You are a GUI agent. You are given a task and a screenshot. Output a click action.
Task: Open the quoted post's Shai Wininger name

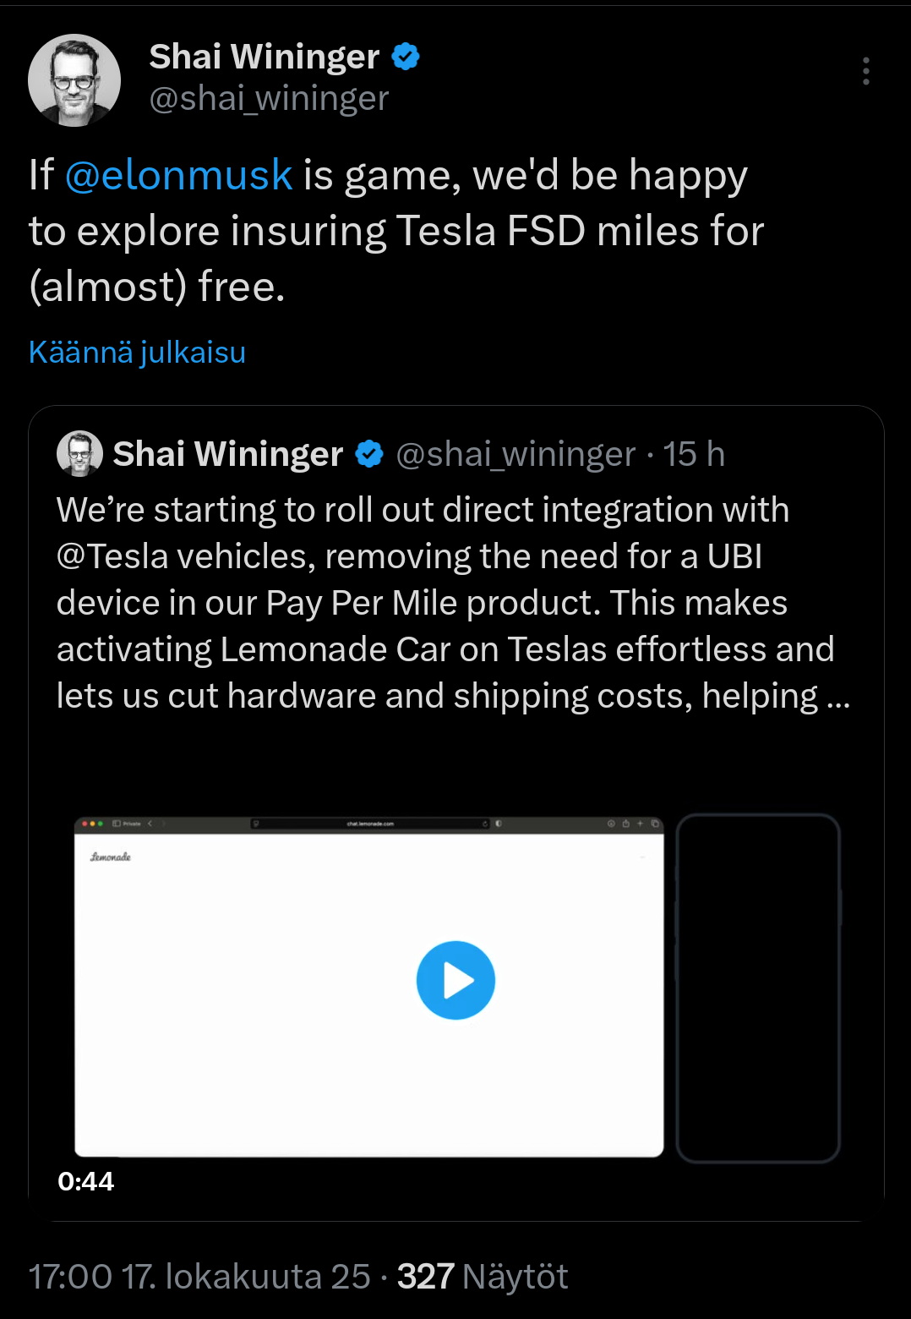pyautogui.click(x=228, y=454)
